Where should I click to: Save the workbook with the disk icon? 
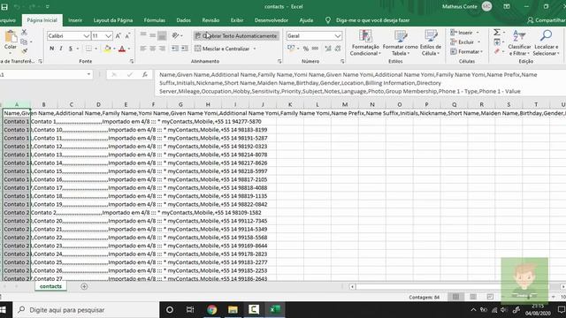(4, 6)
